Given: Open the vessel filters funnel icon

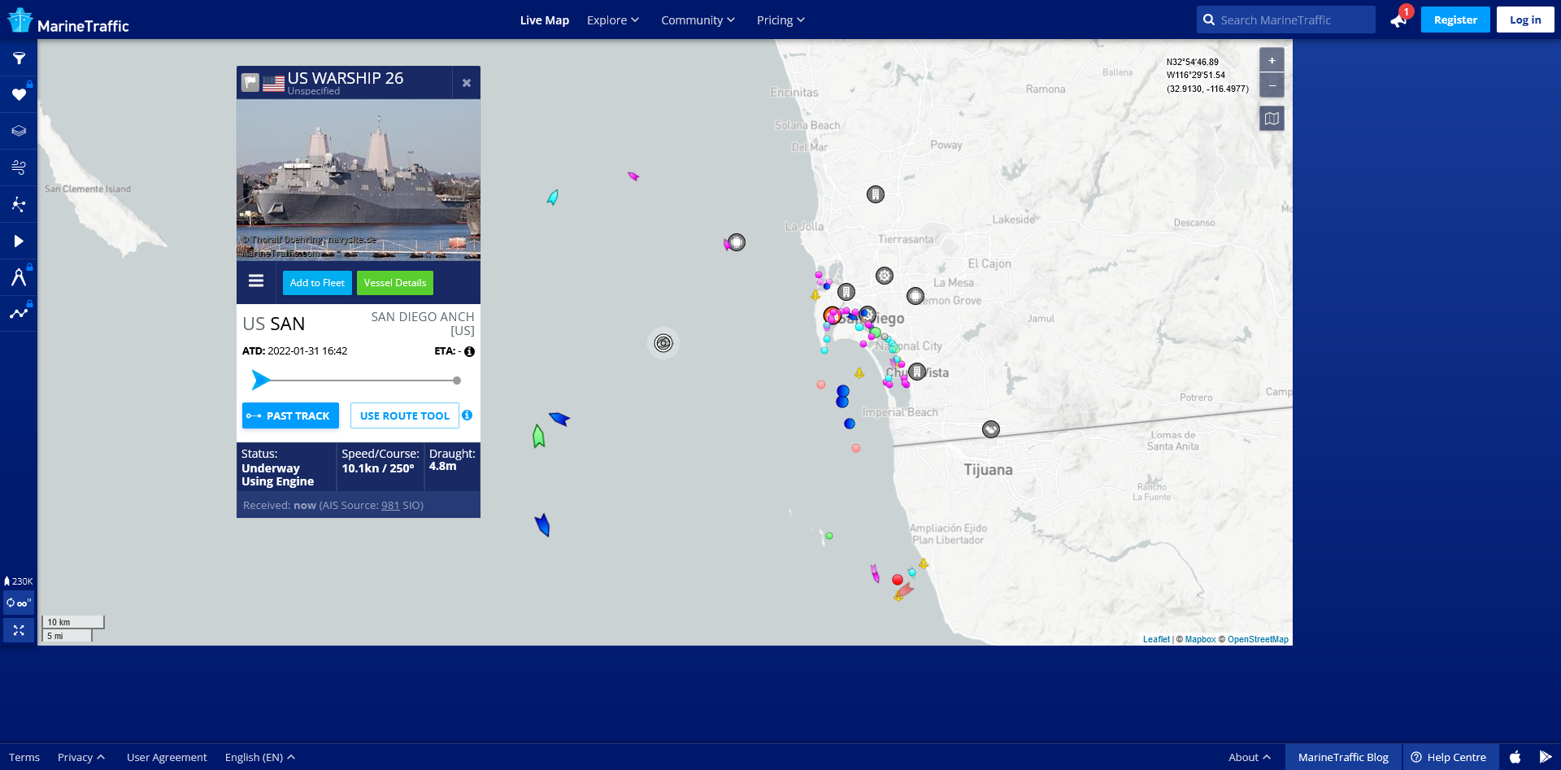Looking at the screenshot, I should 19,59.
